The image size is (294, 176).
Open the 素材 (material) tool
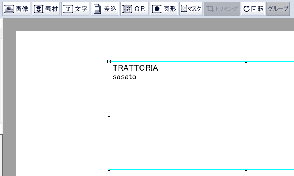pyautogui.click(x=46, y=9)
